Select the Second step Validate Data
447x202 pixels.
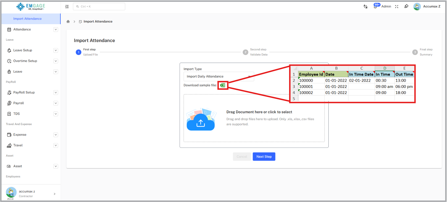pos(245,52)
